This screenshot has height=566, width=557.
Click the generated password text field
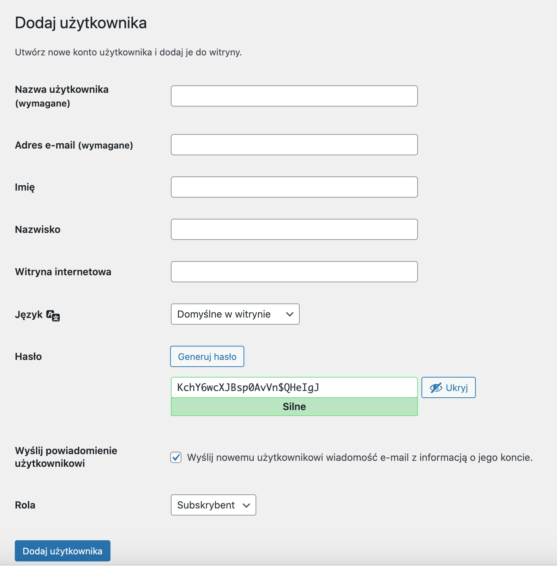[294, 387]
